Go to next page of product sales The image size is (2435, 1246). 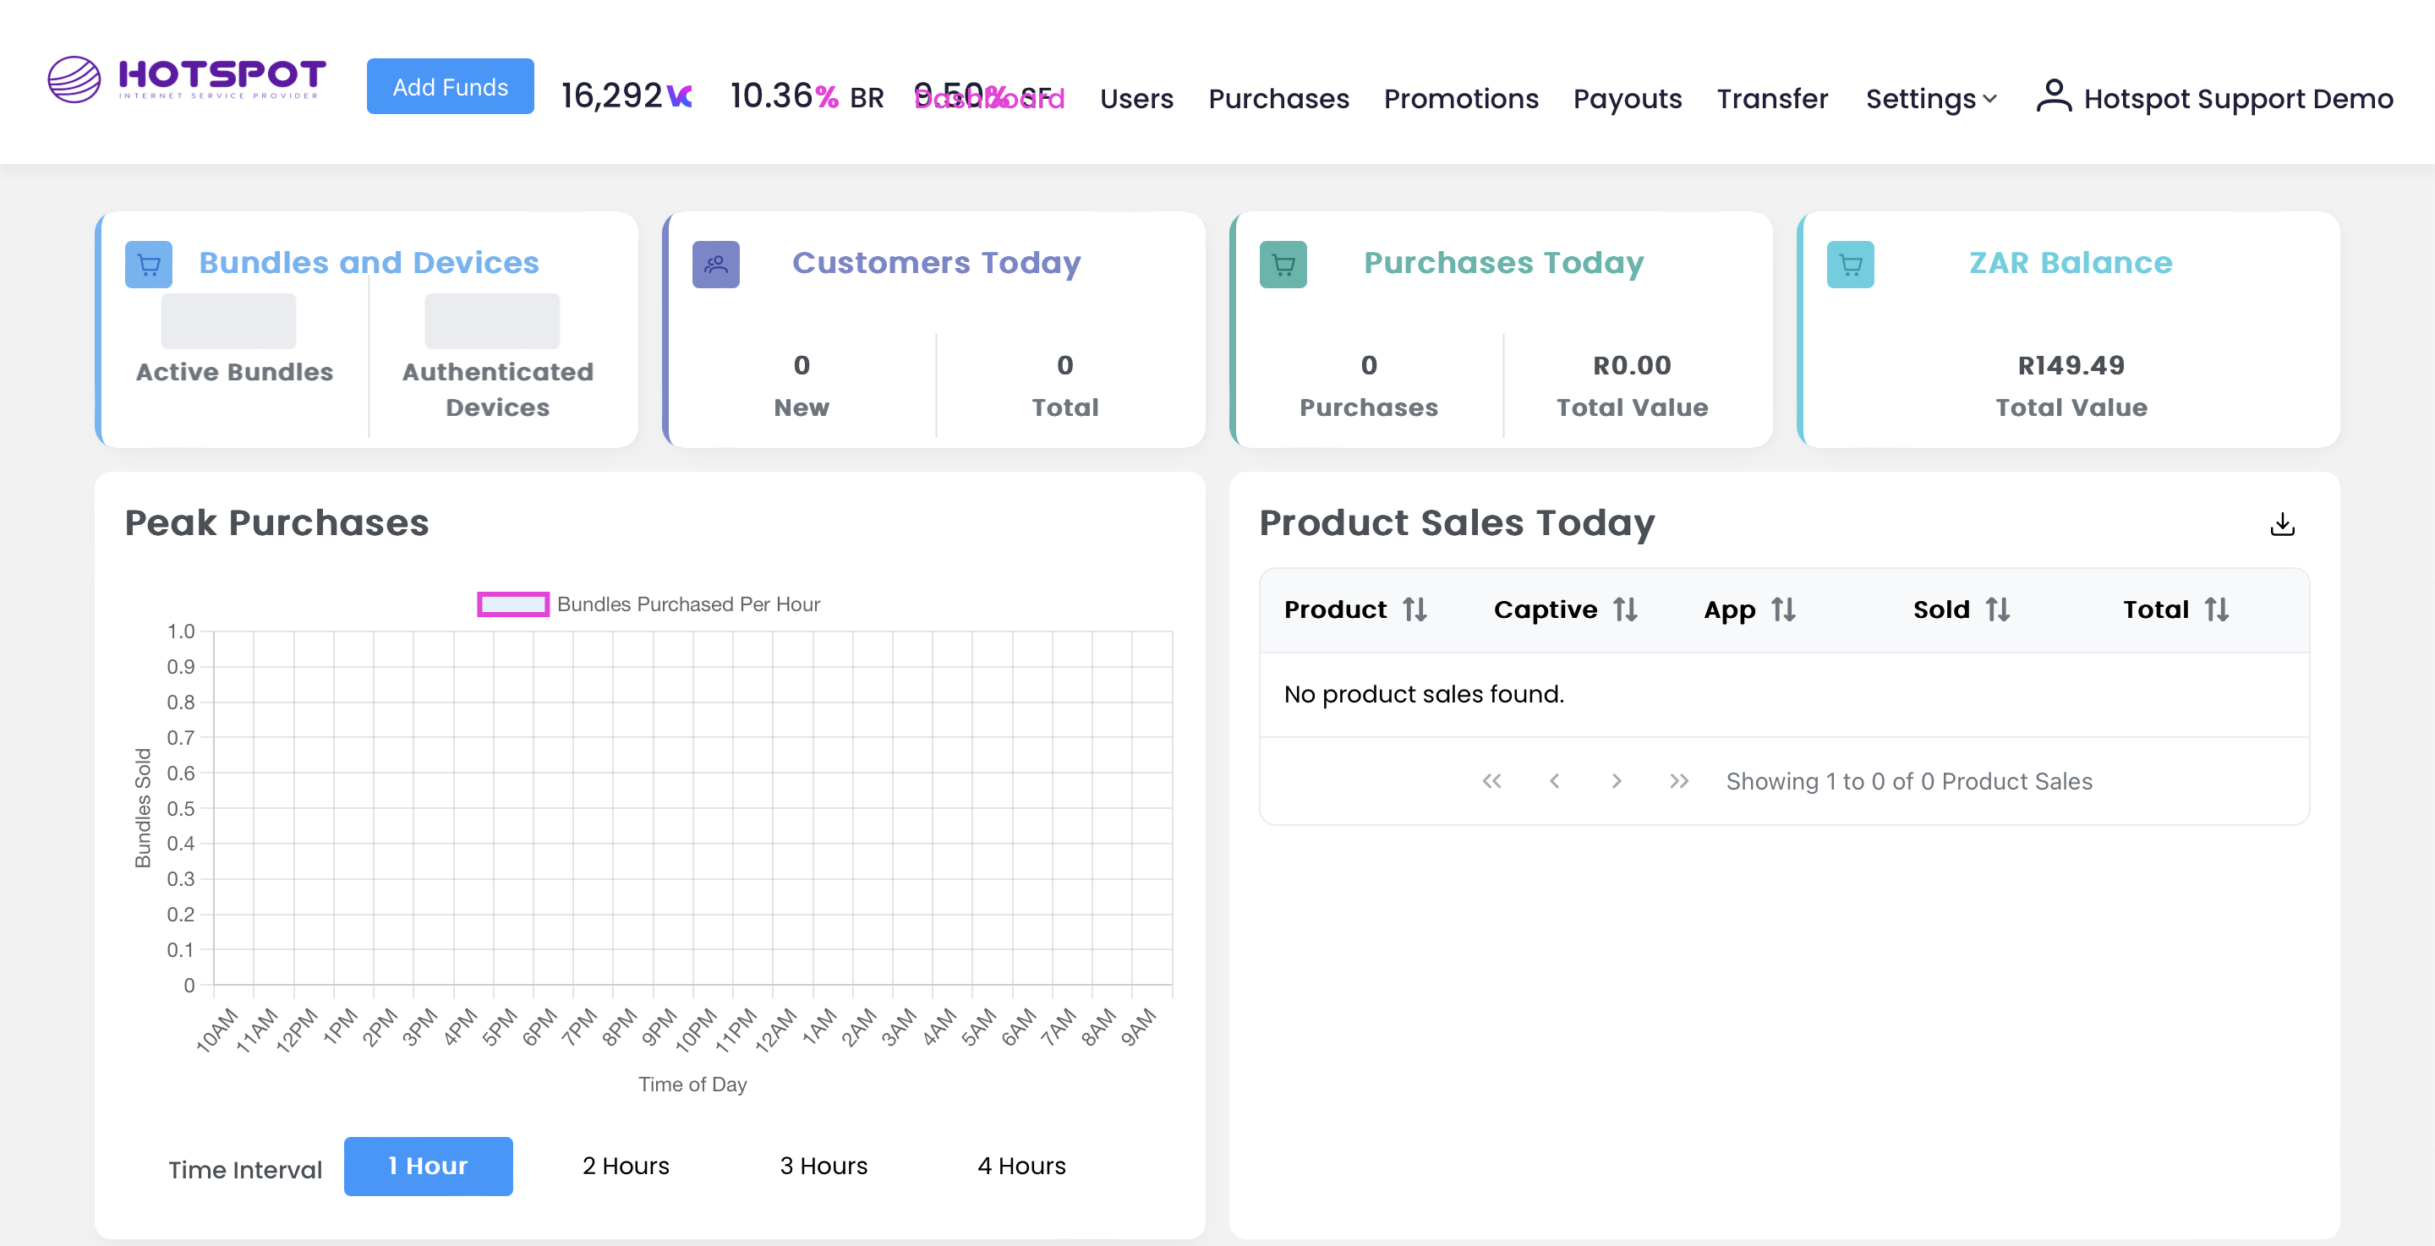[x=1617, y=781]
